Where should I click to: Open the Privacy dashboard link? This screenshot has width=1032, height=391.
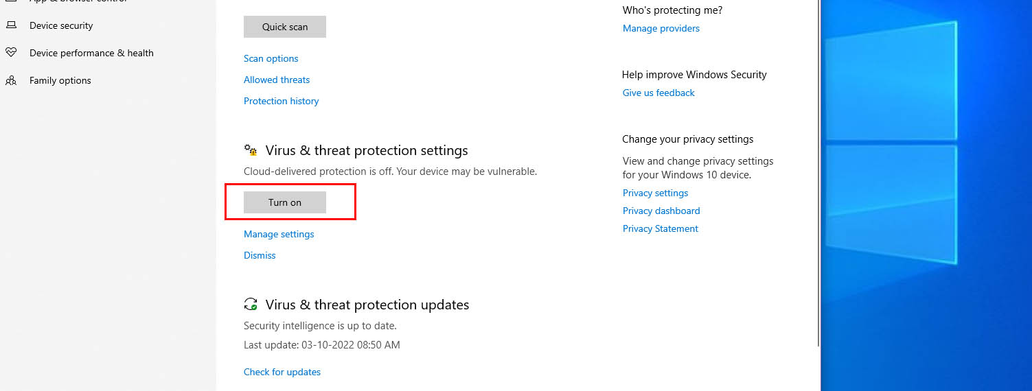pyautogui.click(x=661, y=211)
